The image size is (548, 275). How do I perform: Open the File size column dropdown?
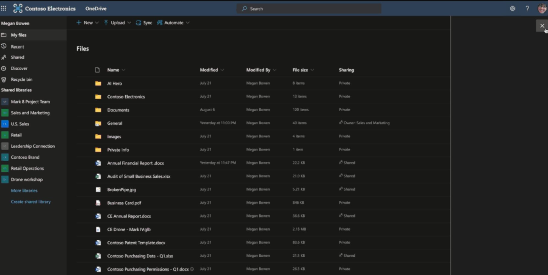pos(312,70)
